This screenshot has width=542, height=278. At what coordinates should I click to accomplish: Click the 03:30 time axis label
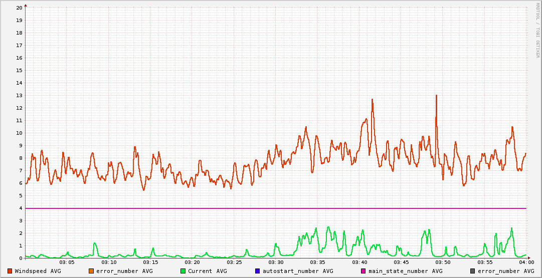point(276,262)
